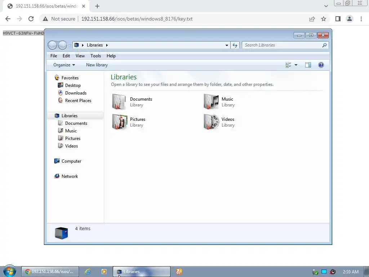Select Favorites star icon in navigation pane
This screenshot has width=369, height=277.
57,78
